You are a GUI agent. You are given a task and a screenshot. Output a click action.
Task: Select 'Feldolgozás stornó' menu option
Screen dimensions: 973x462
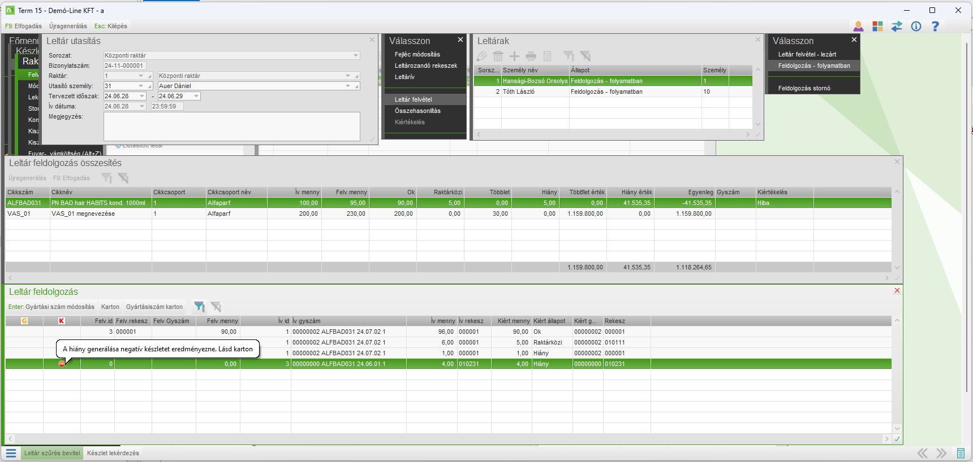point(804,88)
